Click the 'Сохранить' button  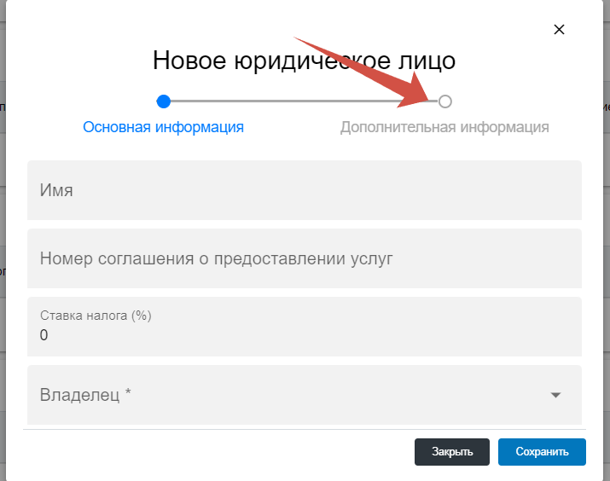[542, 452]
